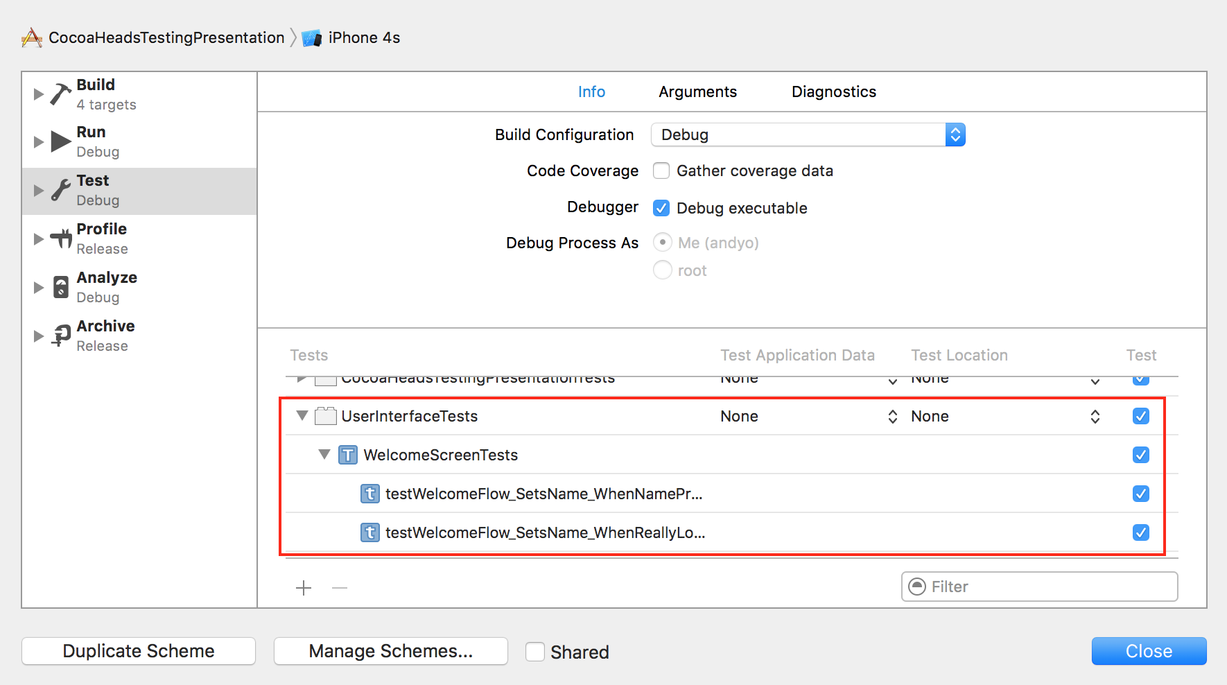Expand the Test action disclosure triangle
Screen dimensions: 1227x685
(39, 191)
